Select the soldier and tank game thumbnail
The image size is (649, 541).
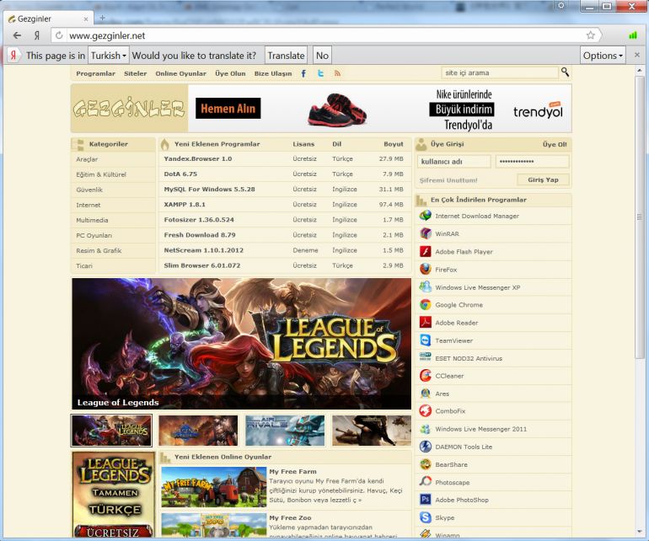(x=371, y=431)
